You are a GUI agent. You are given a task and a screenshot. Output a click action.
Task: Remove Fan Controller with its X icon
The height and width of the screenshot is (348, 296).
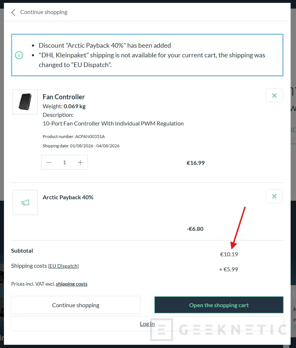[274, 95]
